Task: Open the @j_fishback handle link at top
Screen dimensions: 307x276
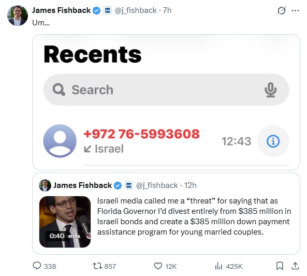Action: coord(136,10)
